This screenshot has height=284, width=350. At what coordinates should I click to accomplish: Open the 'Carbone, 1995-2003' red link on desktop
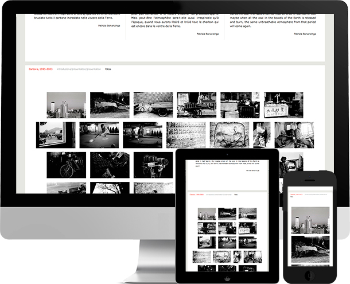[x=41, y=69]
